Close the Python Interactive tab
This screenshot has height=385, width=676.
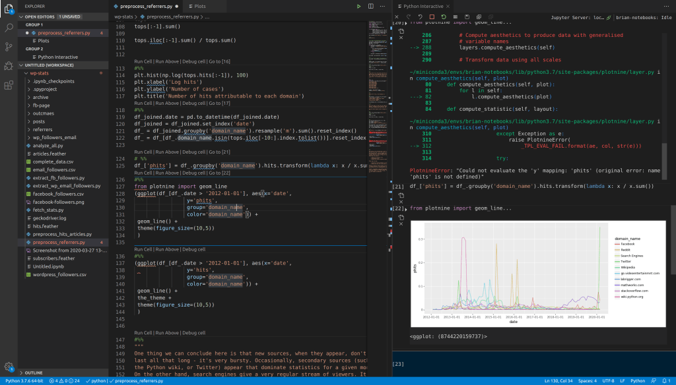(x=448, y=7)
